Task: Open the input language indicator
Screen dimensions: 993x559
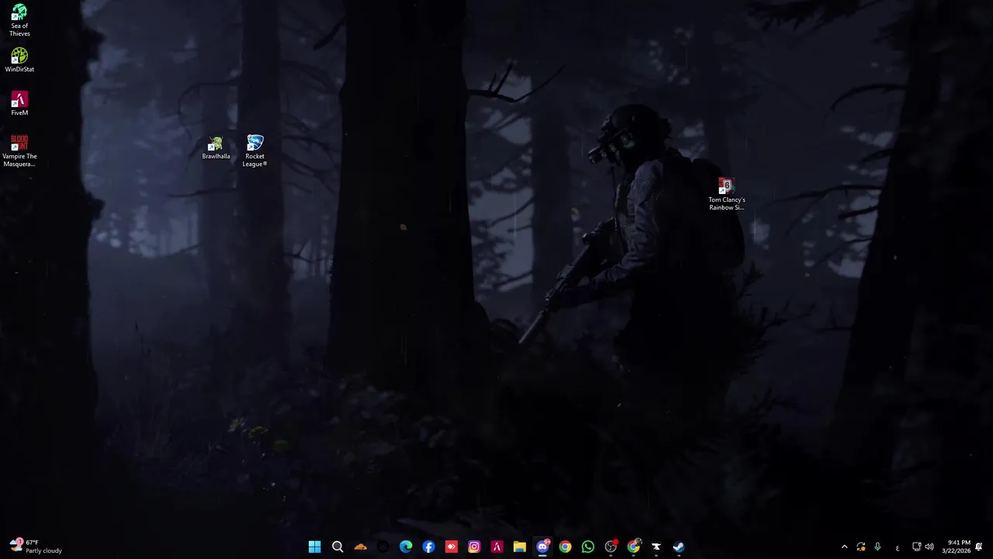Action: 898,547
